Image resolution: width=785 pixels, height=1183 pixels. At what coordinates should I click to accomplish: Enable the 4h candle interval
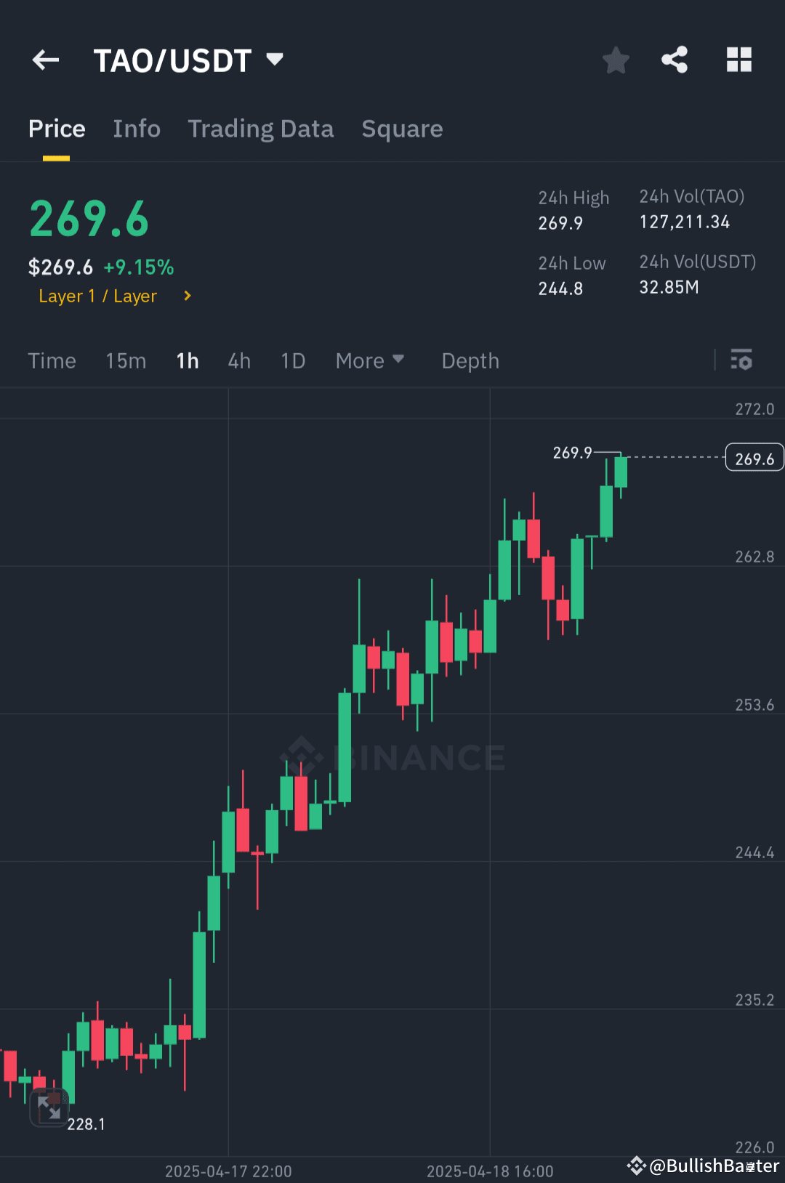click(x=238, y=360)
